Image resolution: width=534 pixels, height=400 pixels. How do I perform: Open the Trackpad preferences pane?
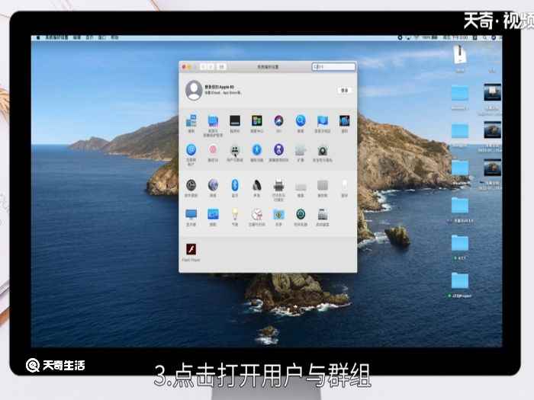(x=322, y=186)
